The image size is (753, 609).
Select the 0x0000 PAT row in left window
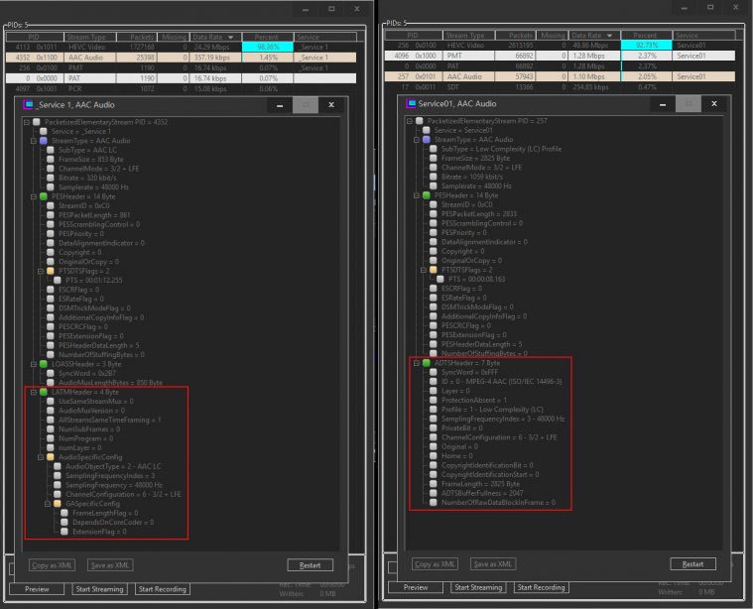[181, 78]
